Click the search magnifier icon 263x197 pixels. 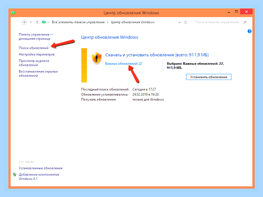pos(245,22)
